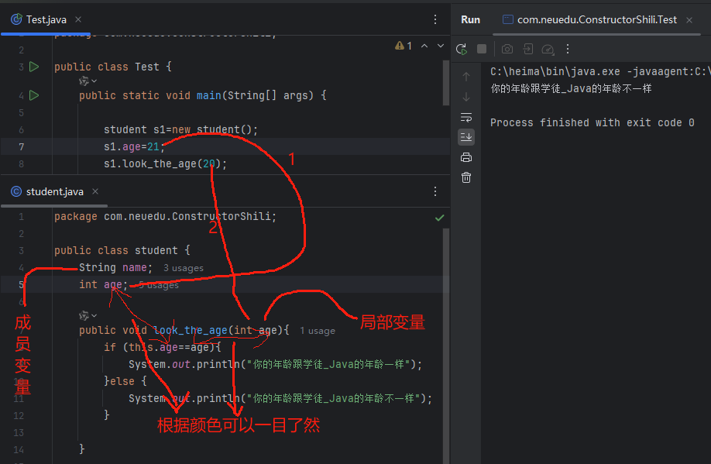Click line number 14 in student.java gutter
Image resolution: width=711 pixels, height=464 pixels.
pos(19,449)
